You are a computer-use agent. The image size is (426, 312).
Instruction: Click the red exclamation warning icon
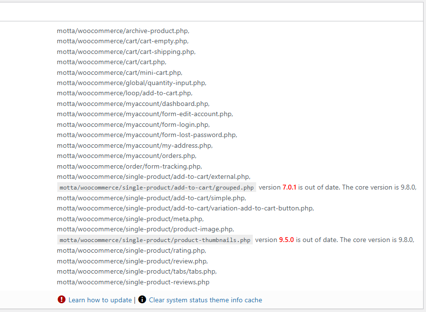point(62,299)
